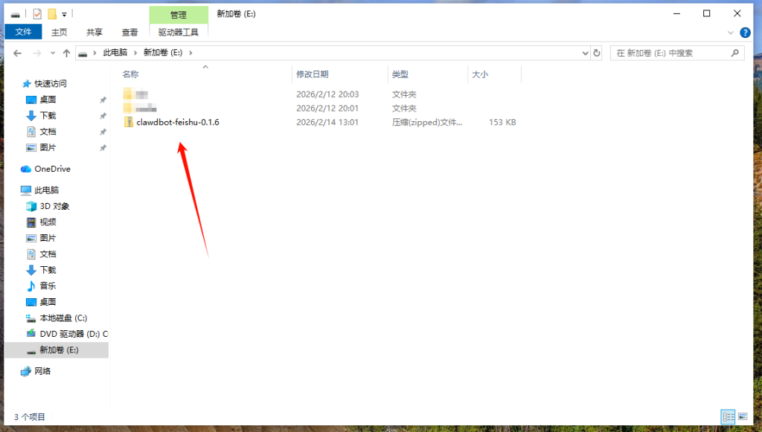Create a new folder via Quick Access Toolbar
Viewport: 762px width, 432px height.
52,13
